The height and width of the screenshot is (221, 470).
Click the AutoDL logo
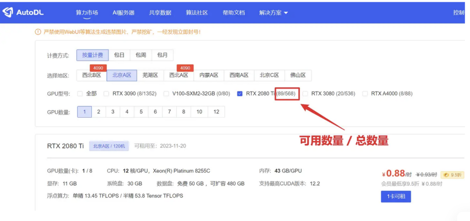pyautogui.click(x=23, y=12)
